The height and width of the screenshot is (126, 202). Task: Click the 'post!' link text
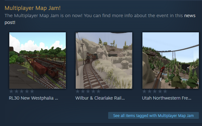10,22
